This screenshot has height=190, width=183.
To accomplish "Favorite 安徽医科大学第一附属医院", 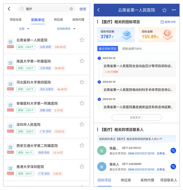I will tap(82, 103).
